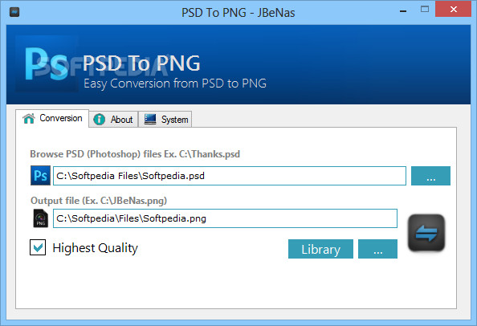Open output browse ellipsis button near Library
The image size is (477, 326).
click(378, 249)
